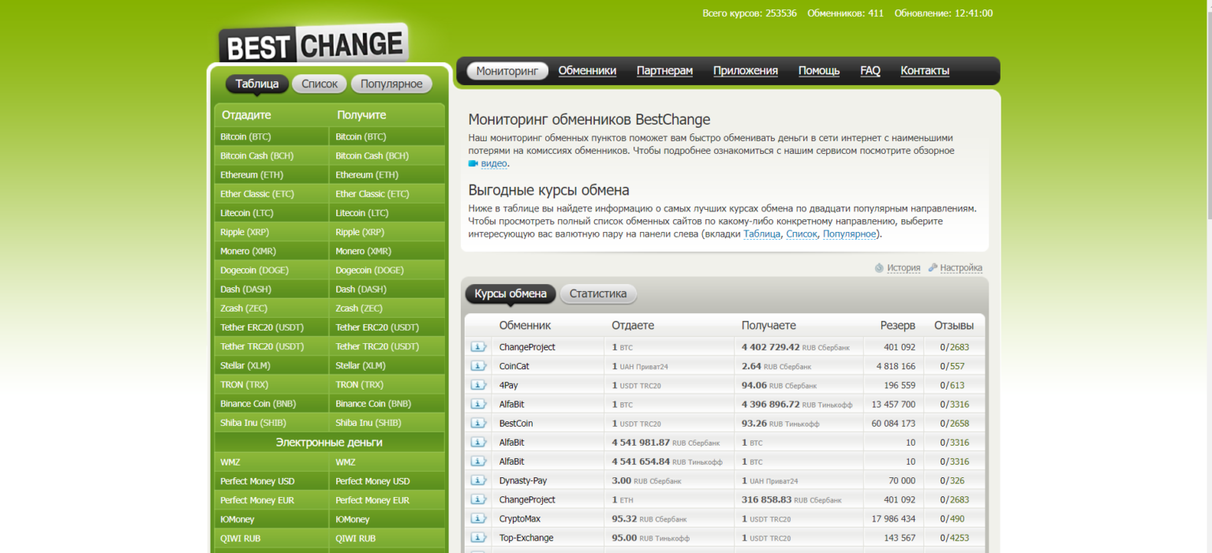This screenshot has width=1212, height=553.
Task: Select QIWI RUB in Отдадите column
Action: pyautogui.click(x=271, y=539)
